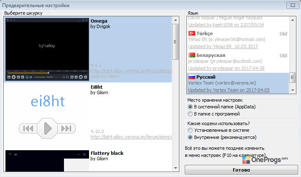Open 'Updated by Vortex Team on 2017-04-05' link

(x=229, y=90)
